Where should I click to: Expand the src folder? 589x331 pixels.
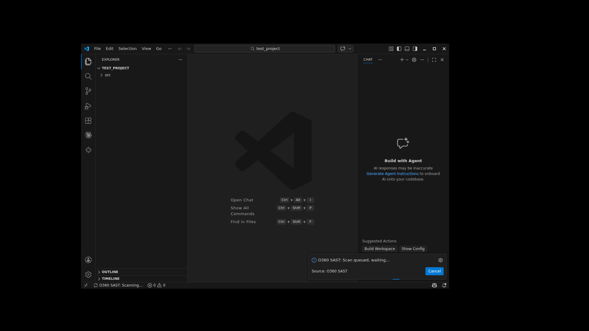[108, 75]
